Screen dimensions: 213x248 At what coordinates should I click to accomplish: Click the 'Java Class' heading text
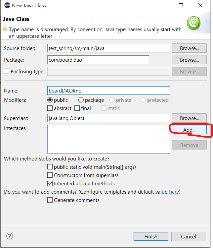coord(16,19)
